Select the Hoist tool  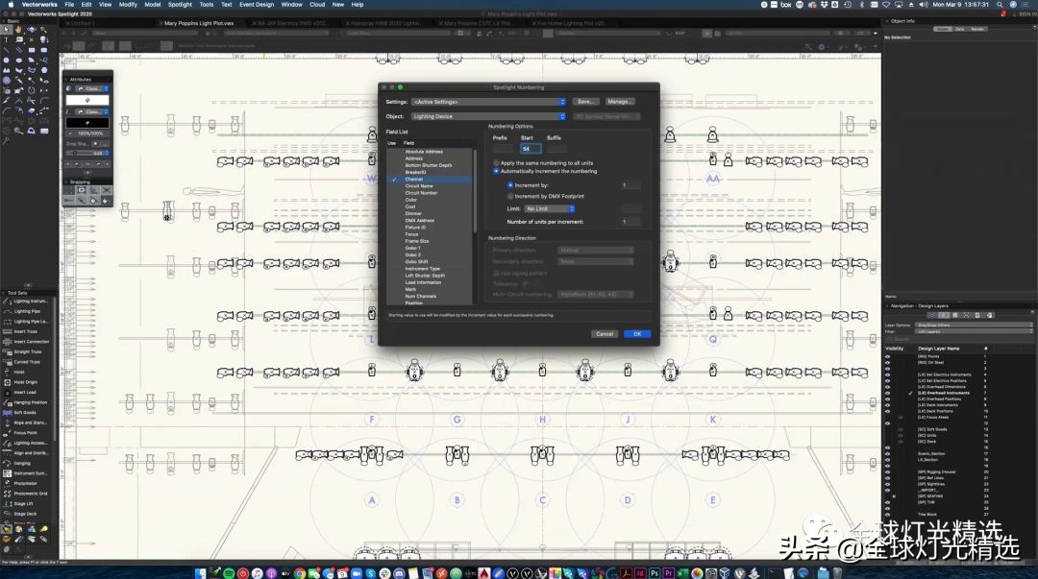(21, 372)
